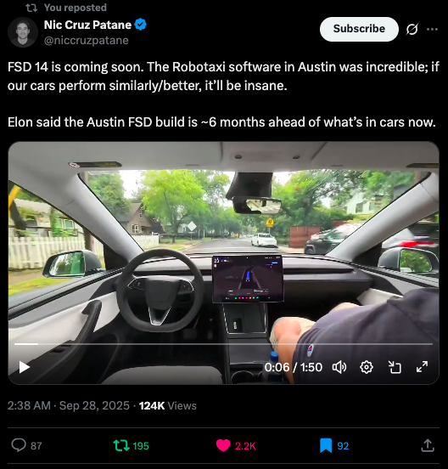Play the Robotaxi video
This screenshot has height=469, width=448.
pos(25,367)
